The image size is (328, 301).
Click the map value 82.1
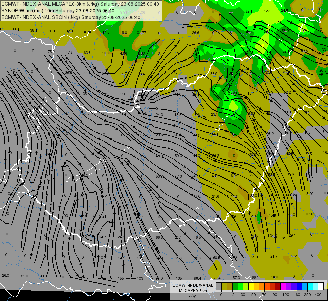pyautogui.click(x=249, y=11)
